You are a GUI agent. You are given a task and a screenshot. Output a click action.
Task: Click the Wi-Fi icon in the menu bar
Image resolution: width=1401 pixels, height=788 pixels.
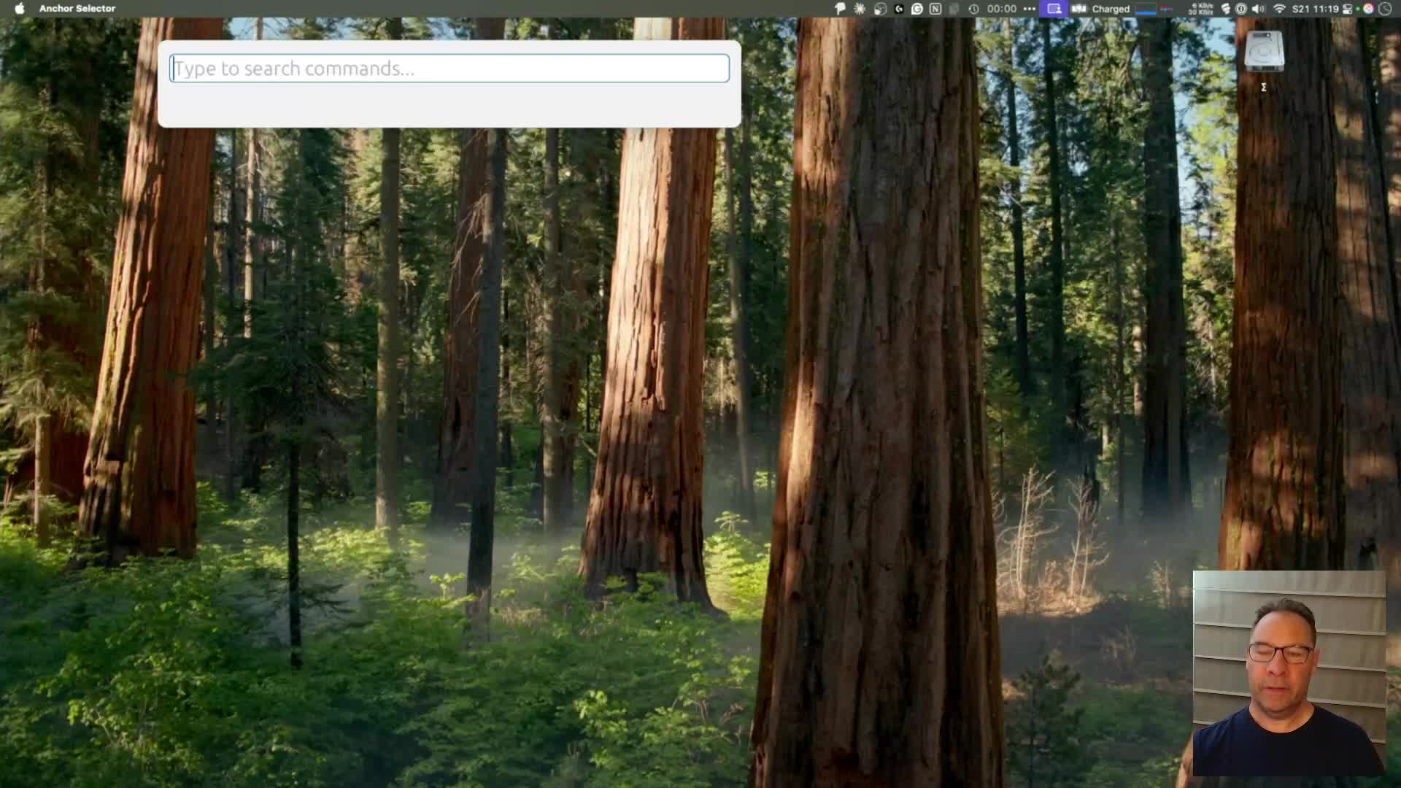click(x=1281, y=8)
